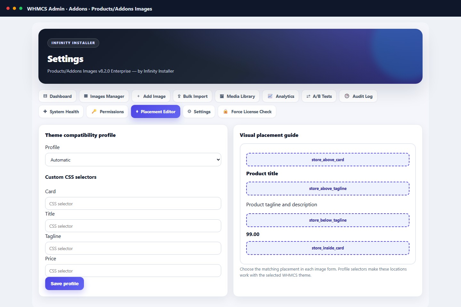The image size is (461, 307).
Task: Click the plus icon on Add Image
Action: point(138,96)
